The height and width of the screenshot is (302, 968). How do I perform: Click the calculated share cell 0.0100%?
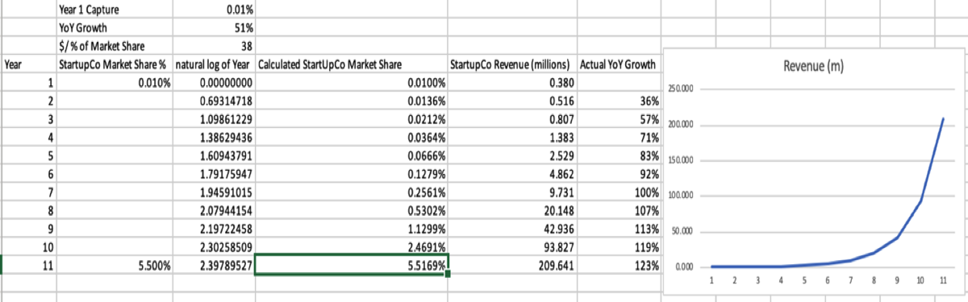pos(351,82)
